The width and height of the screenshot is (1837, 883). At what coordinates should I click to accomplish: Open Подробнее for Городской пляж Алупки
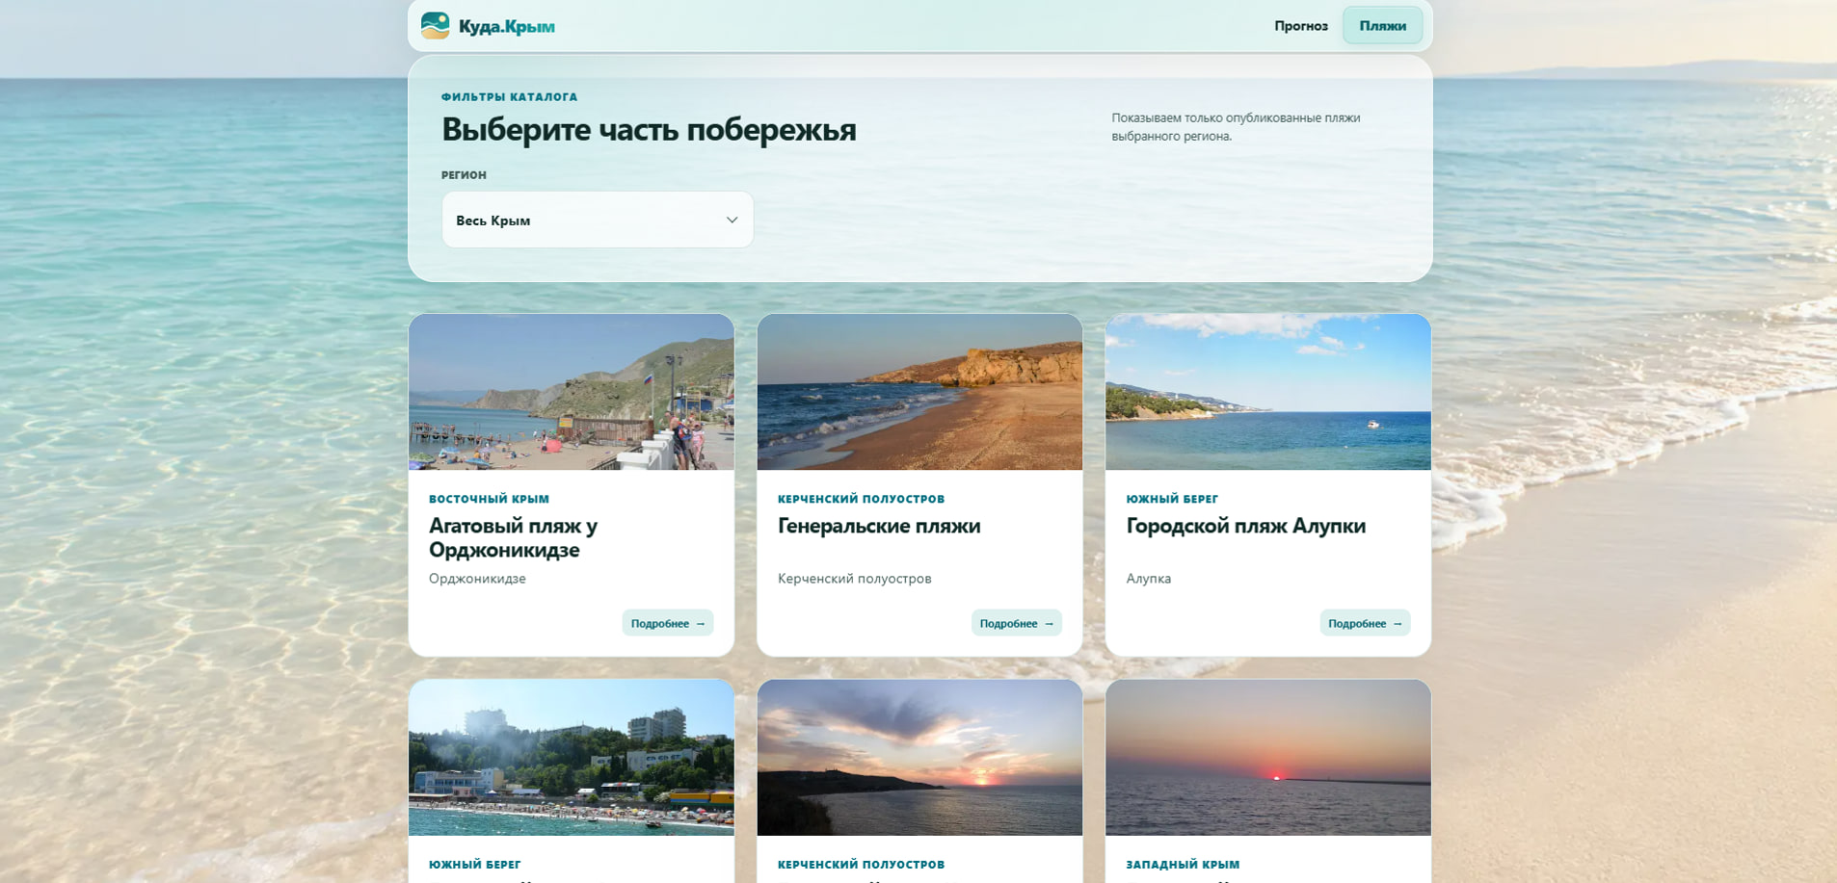1365,623
